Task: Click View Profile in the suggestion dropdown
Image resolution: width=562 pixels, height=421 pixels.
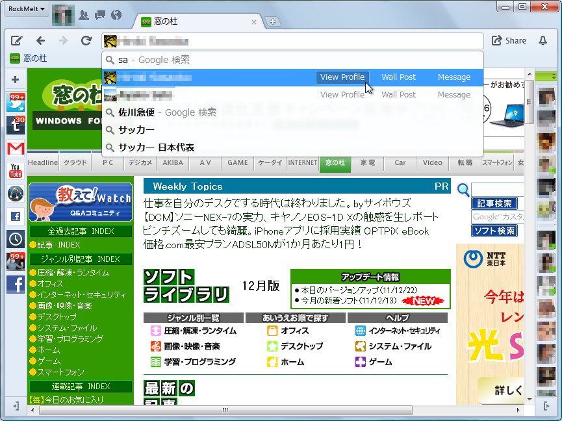Action: [x=342, y=77]
